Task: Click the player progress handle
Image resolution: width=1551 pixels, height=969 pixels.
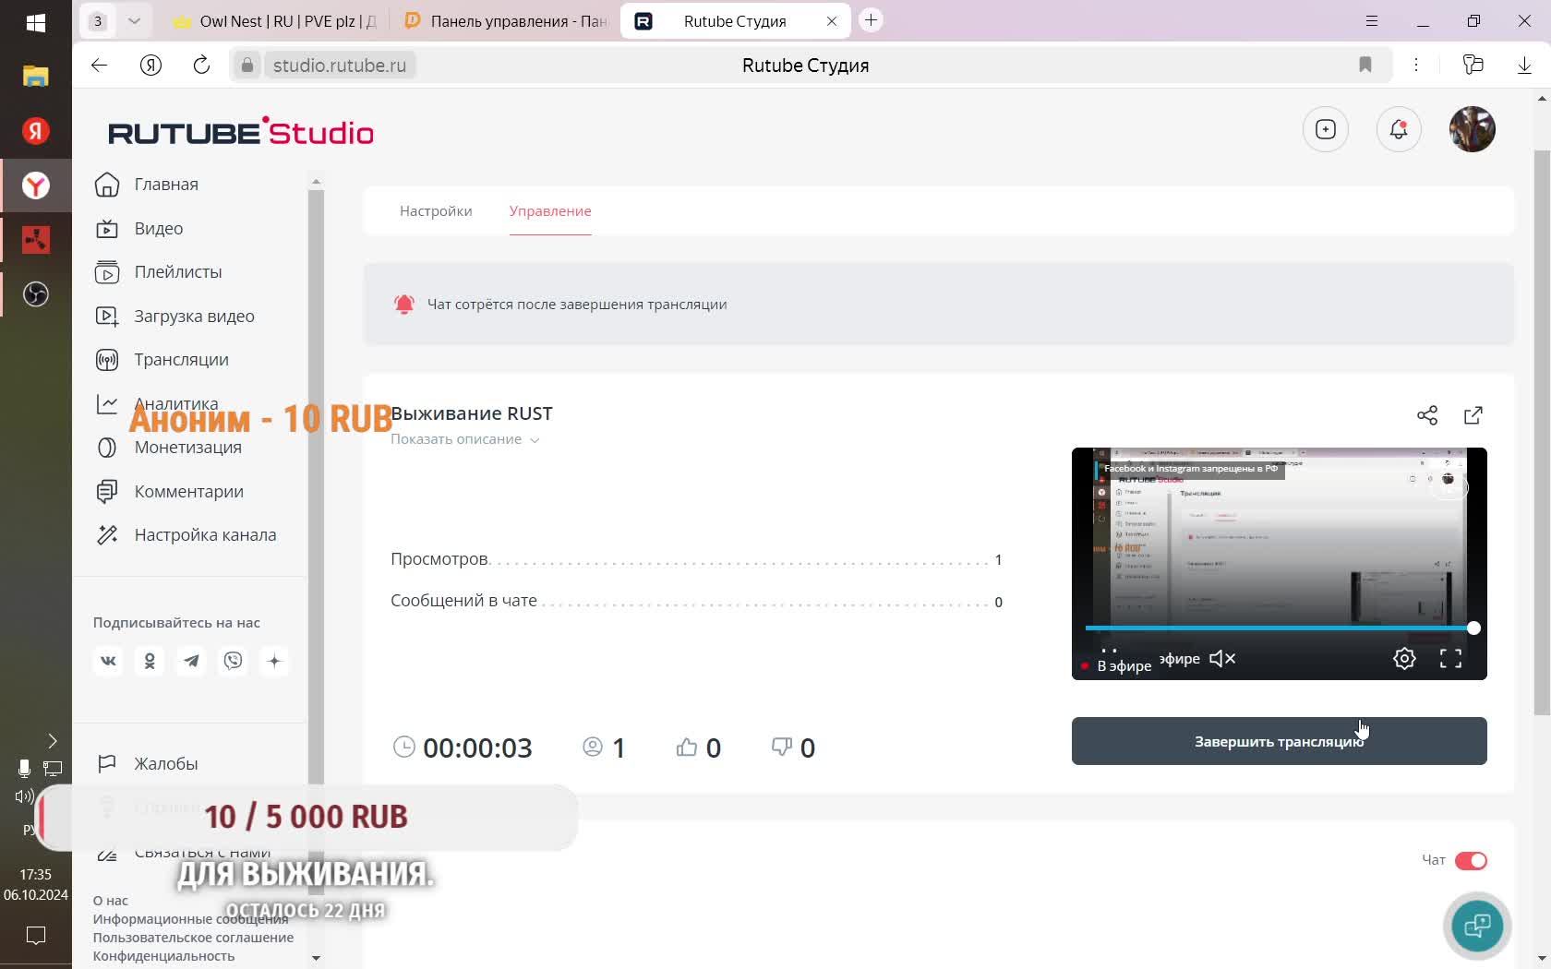Action: 1473,628
